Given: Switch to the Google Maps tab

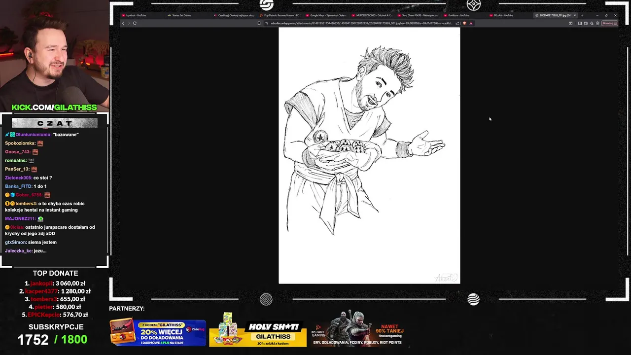Looking at the screenshot, I should point(326,15).
